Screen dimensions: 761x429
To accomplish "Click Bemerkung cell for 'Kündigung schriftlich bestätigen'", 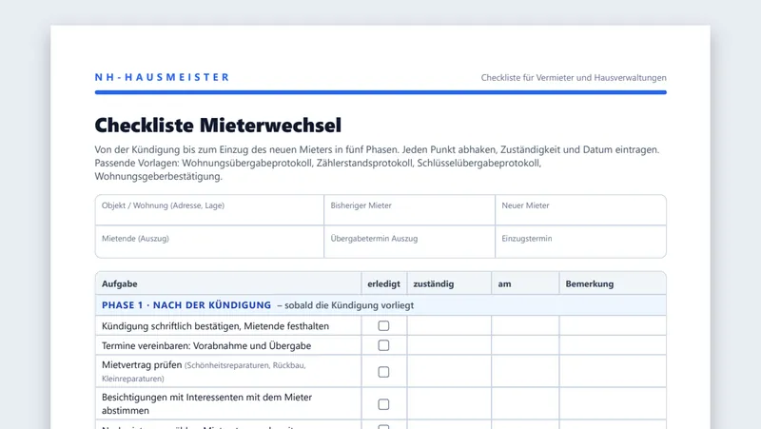I will coord(613,325).
